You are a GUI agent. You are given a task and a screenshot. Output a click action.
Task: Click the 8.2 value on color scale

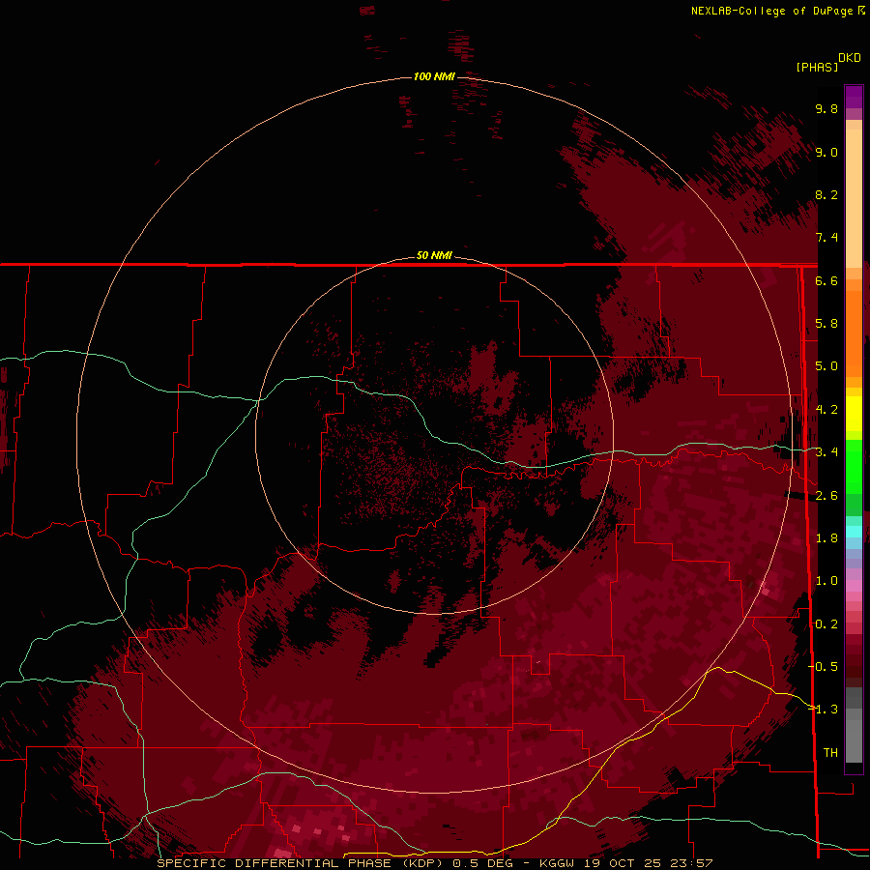tap(826, 194)
